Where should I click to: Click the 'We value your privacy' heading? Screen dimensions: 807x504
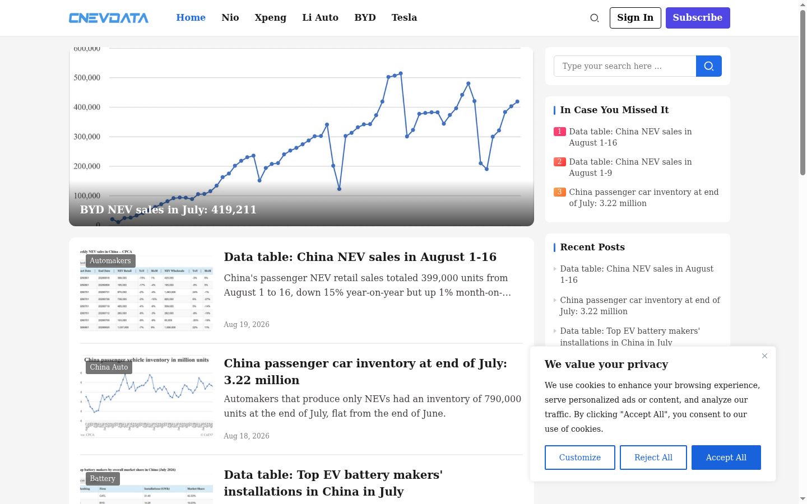pos(606,365)
